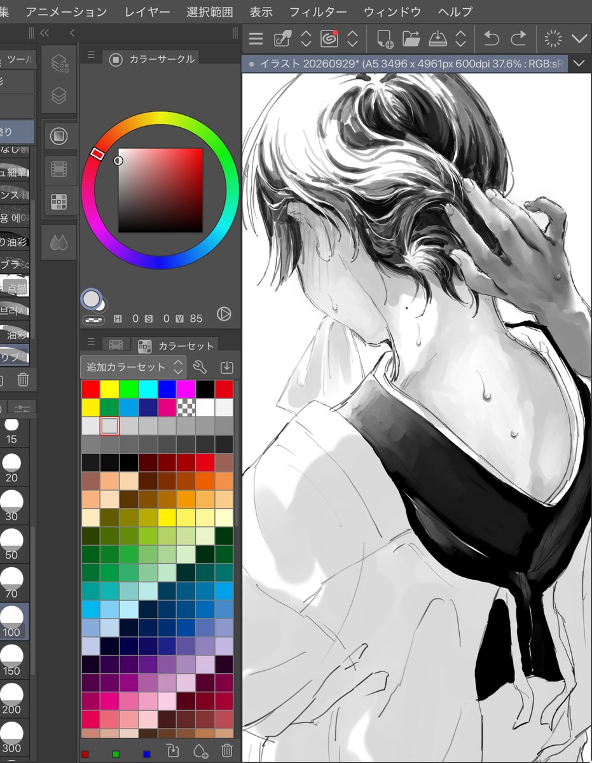592x763 pixels.
Task: Collapse the palette dock with the double chevron
Action: tap(45, 32)
